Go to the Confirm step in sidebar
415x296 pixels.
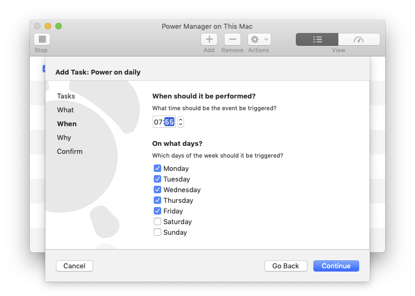(x=70, y=151)
